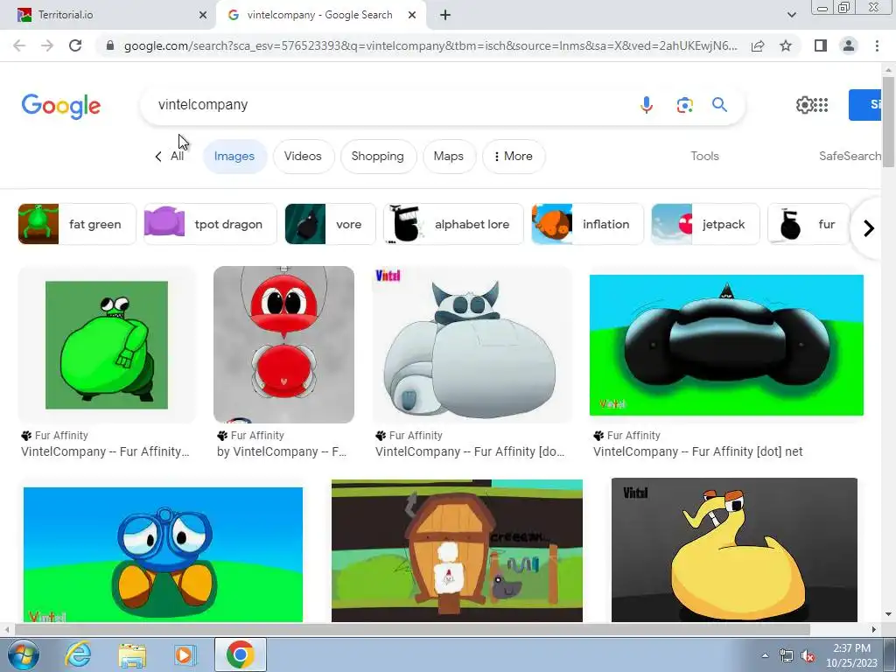Image resolution: width=896 pixels, height=672 pixels.
Task: Expand the More search options
Action: pos(513,157)
